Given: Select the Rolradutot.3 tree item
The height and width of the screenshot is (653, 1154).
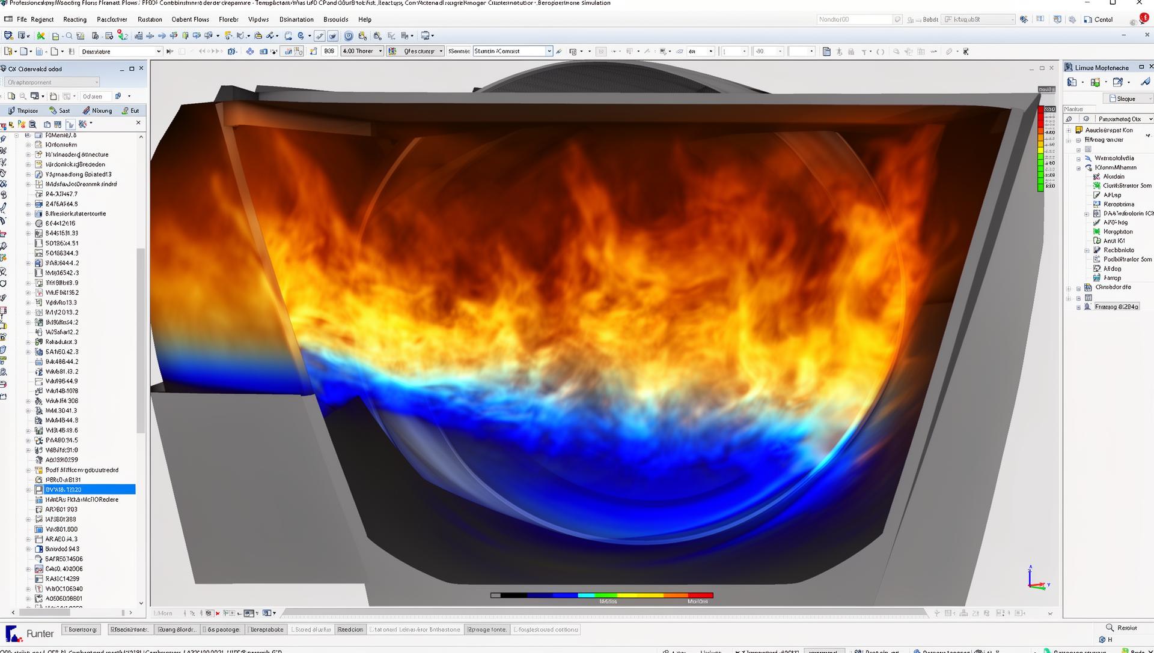Looking at the screenshot, I should tap(61, 342).
